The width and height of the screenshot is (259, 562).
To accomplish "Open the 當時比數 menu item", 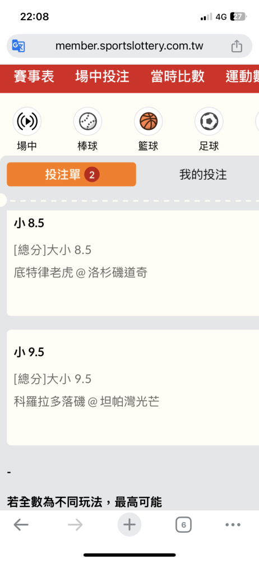I will point(178,76).
